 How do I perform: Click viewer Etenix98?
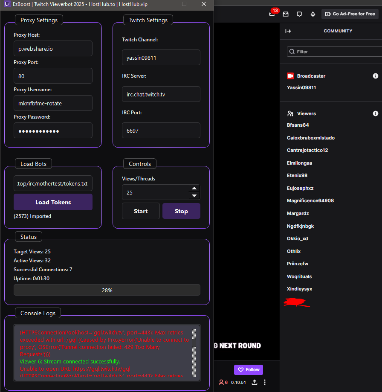[297, 175]
